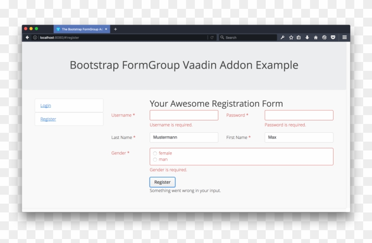Select the female gender radio button
372x243 pixels.
click(155, 154)
